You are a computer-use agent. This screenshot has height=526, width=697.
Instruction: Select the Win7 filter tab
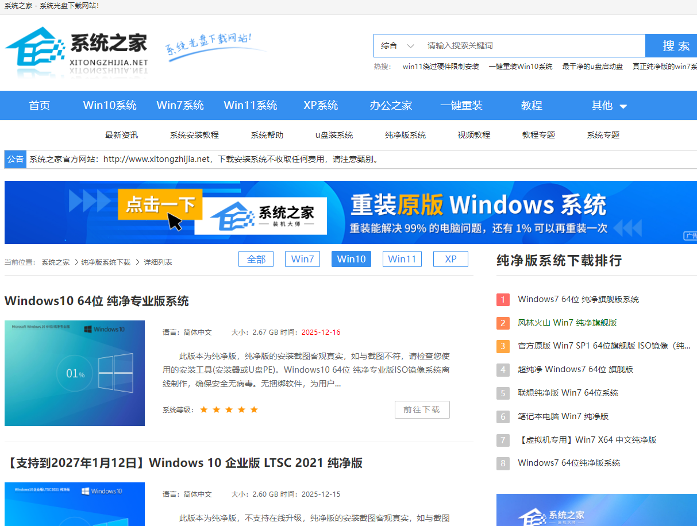(303, 259)
